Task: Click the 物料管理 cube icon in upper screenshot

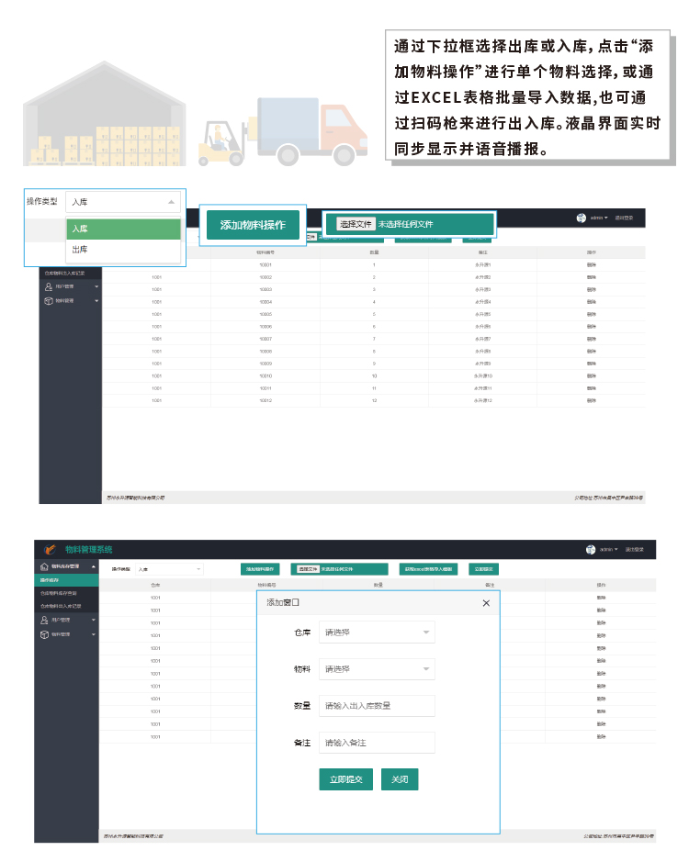Action: (x=47, y=300)
